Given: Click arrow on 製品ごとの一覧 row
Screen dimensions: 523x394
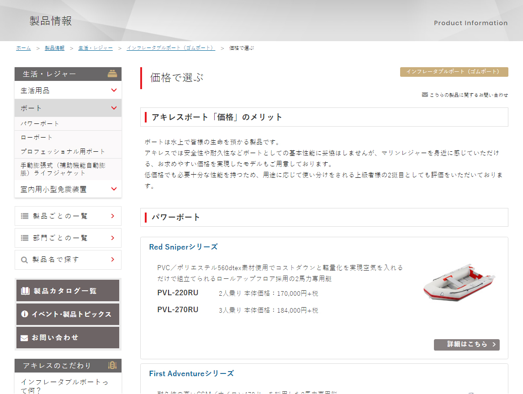Looking at the screenshot, I should click(113, 216).
